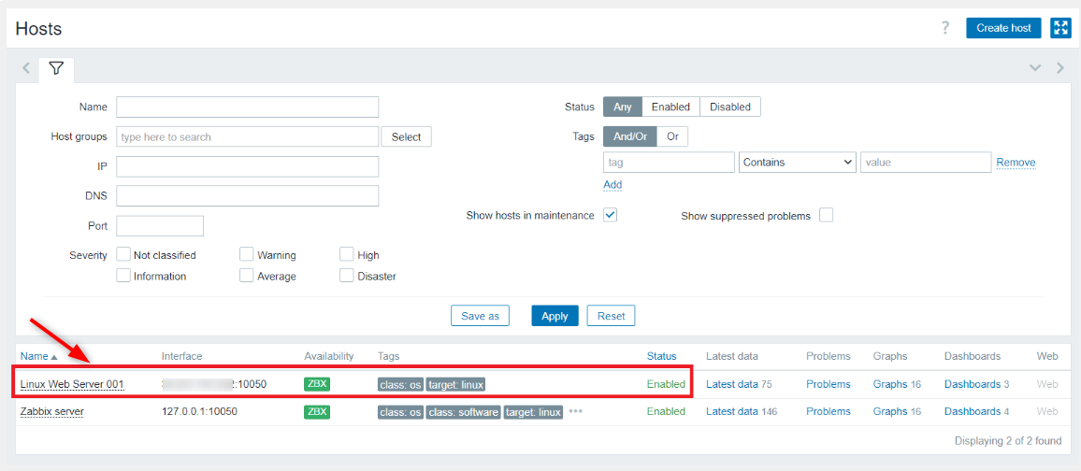This screenshot has height=471, width=1081.
Task: Click the previous filter left arrow
Action: pyautogui.click(x=26, y=68)
